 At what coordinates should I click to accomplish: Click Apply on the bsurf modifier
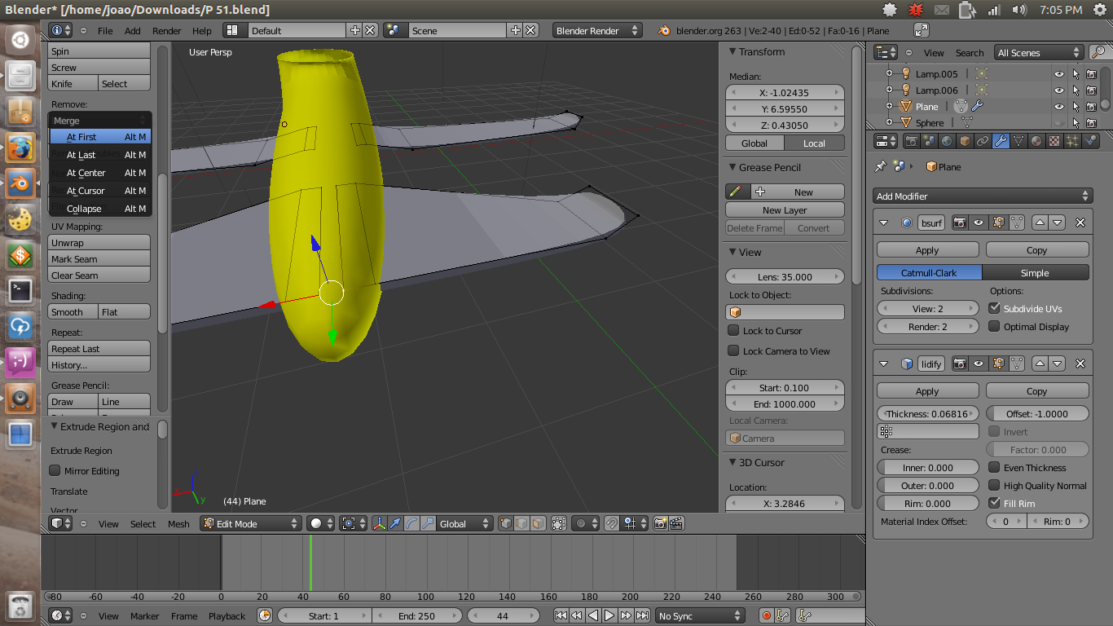coord(927,249)
